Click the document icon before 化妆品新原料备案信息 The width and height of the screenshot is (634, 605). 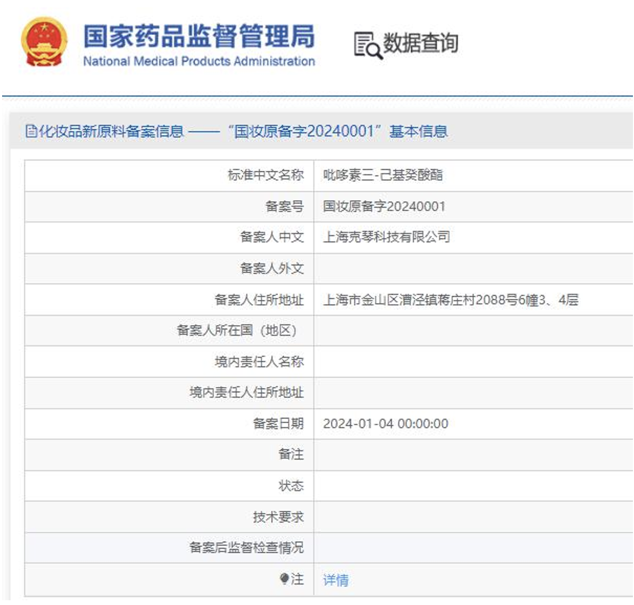[x=31, y=131]
